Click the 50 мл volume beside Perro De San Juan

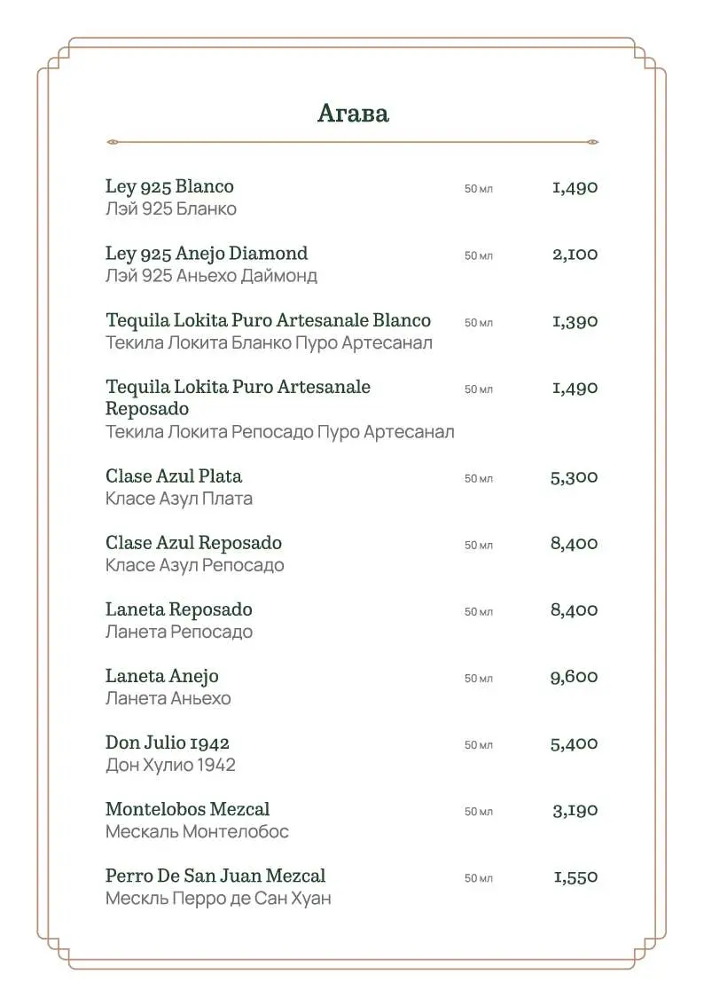[478, 878]
